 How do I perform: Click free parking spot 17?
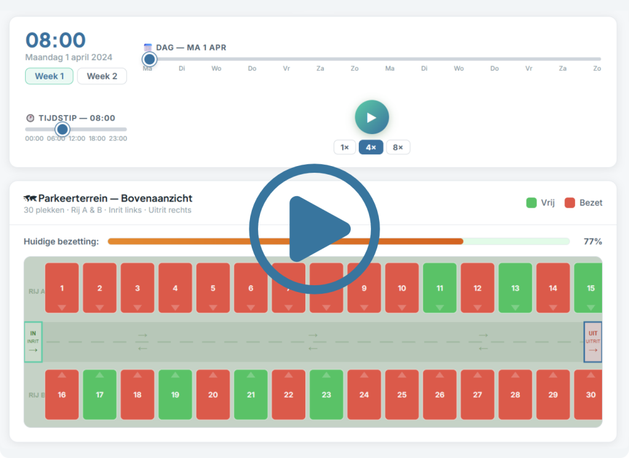100,394
